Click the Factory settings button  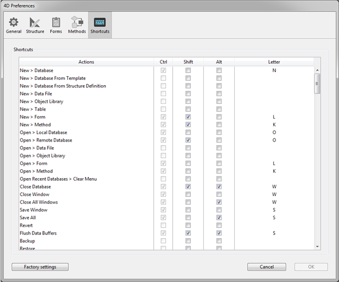(x=40, y=267)
